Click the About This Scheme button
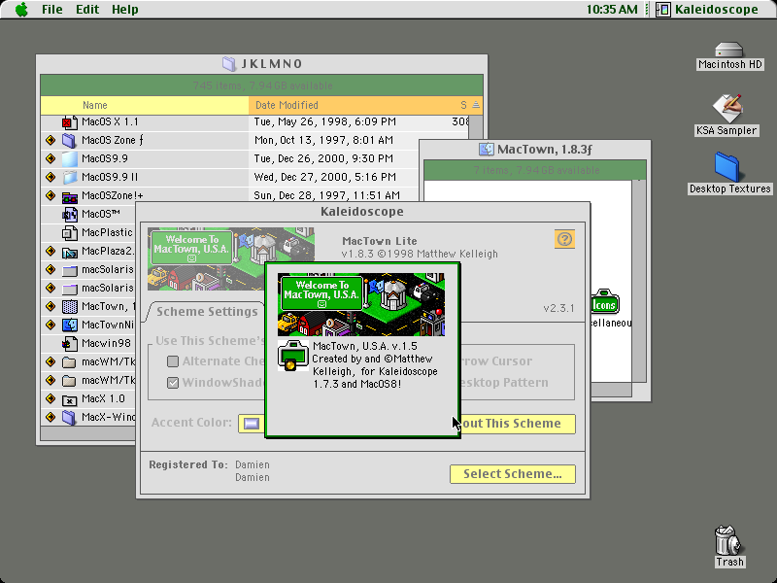The width and height of the screenshot is (777, 583). click(x=518, y=424)
